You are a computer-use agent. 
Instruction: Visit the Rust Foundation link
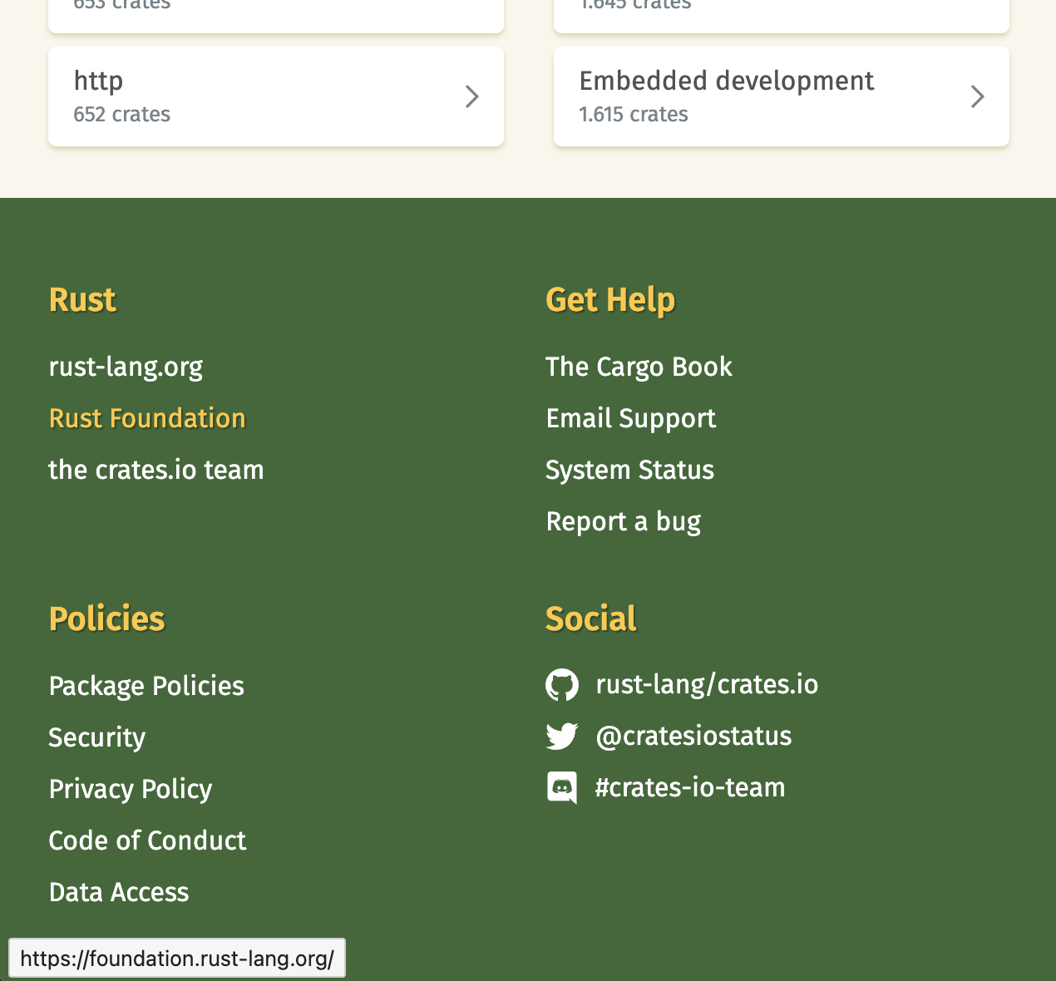[x=147, y=418]
